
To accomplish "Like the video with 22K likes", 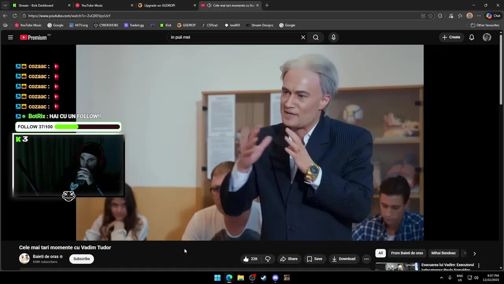I will pyautogui.click(x=250, y=259).
